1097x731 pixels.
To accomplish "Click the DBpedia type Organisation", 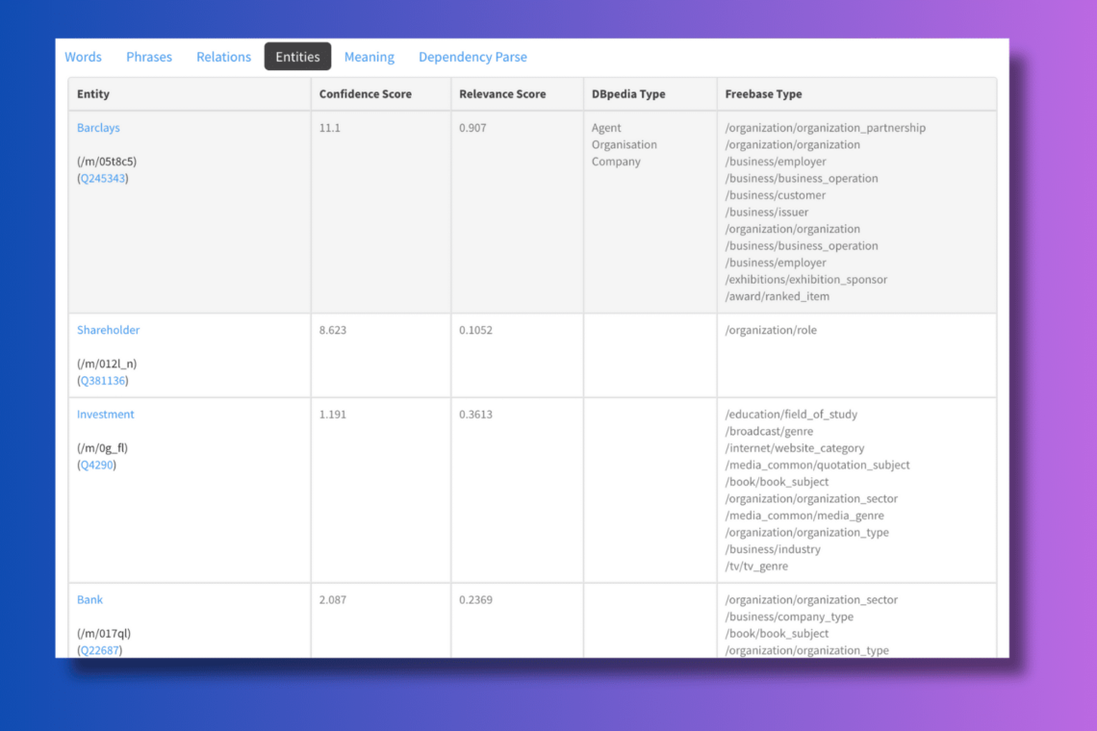I will (625, 144).
